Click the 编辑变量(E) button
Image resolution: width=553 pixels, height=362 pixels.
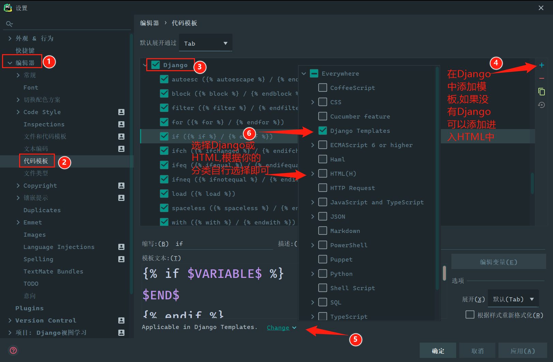[x=498, y=262]
